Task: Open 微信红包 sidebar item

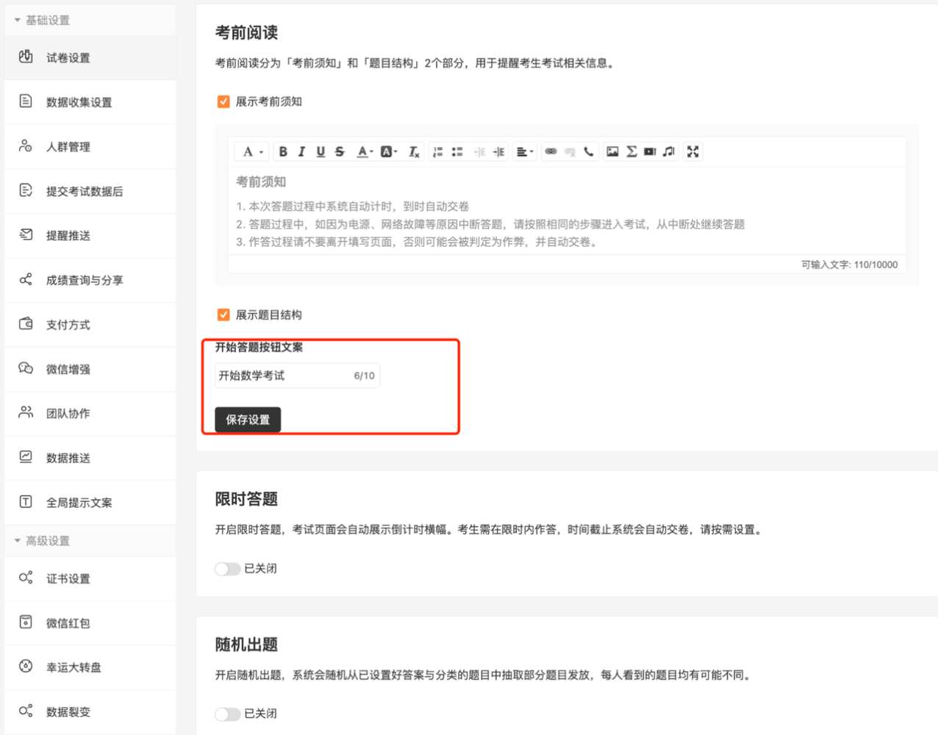Action: tap(90, 623)
